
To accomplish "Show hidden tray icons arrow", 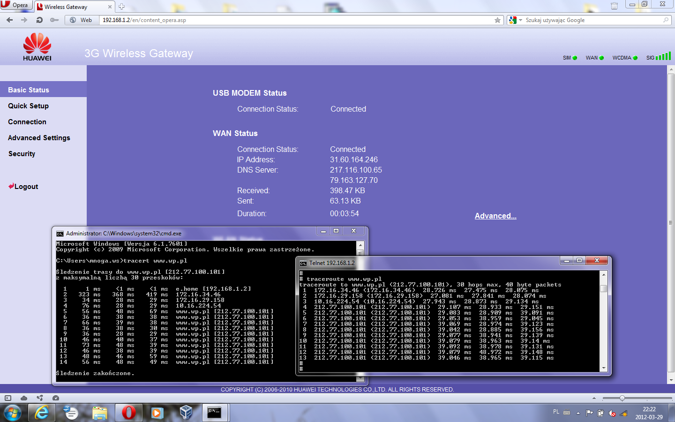I will (578, 413).
